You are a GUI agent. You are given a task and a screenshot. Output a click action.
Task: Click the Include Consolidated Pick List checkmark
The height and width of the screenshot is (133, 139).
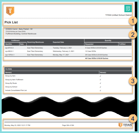pyautogui.click(x=100, y=91)
